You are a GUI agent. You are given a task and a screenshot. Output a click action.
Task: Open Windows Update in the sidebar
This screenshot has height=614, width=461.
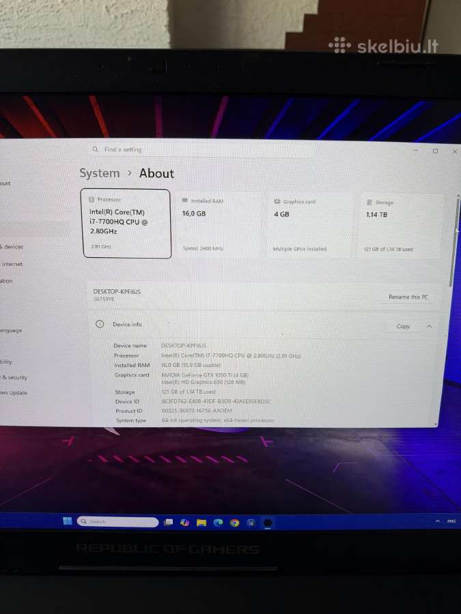14,392
